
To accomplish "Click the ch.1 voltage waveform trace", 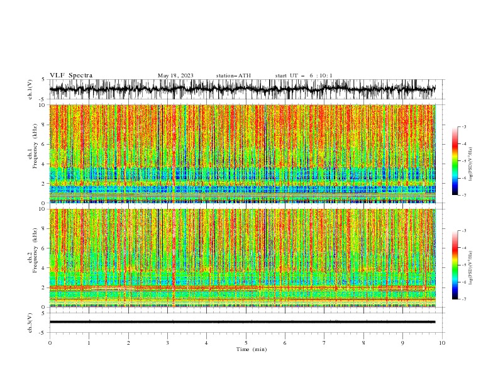I will pos(242,89).
